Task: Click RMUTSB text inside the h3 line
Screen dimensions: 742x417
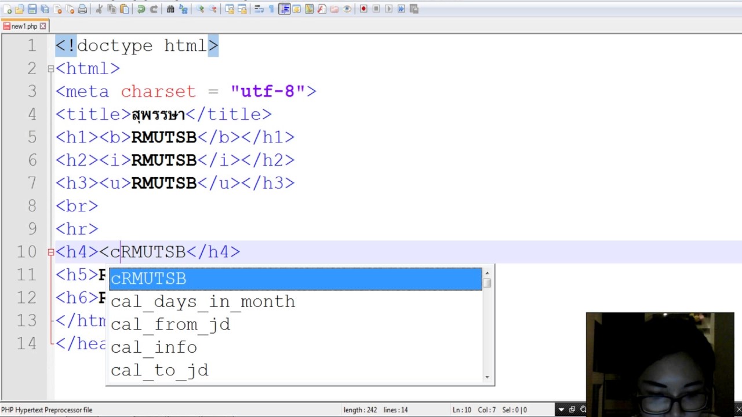Action: click(x=164, y=183)
